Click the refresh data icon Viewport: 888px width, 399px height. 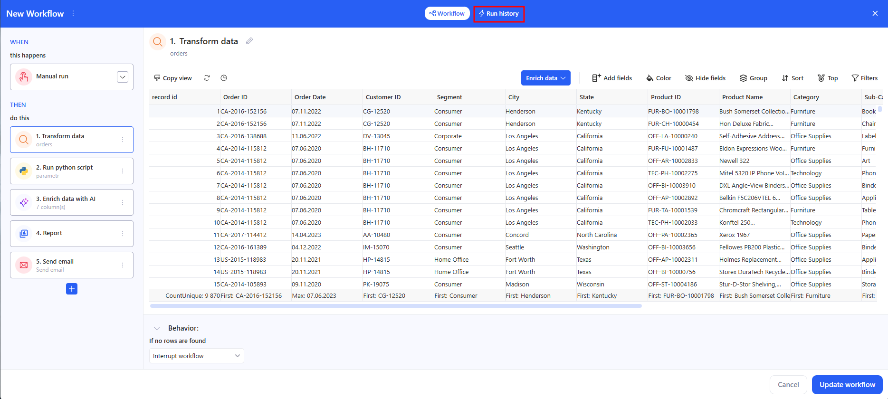point(207,78)
